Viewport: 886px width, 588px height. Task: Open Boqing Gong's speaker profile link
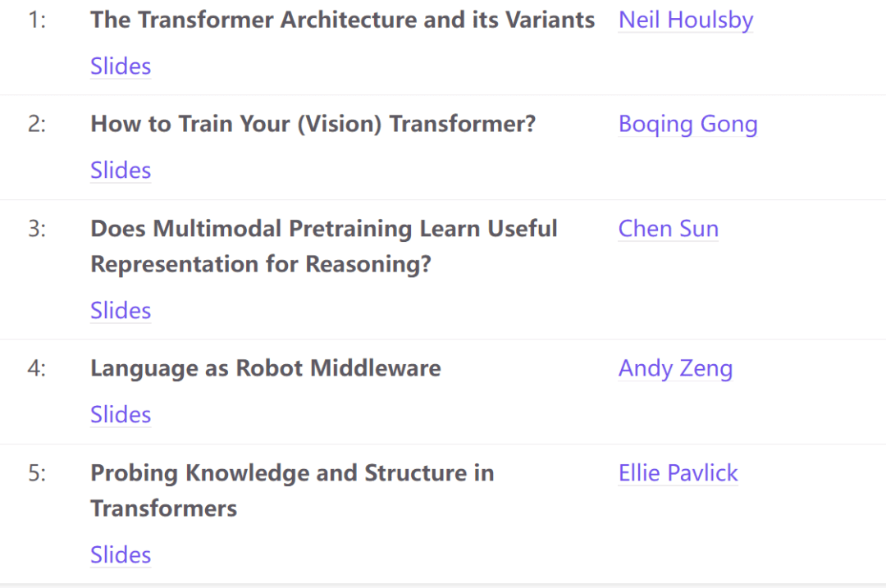pyautogui.click(x=688, y=124)
